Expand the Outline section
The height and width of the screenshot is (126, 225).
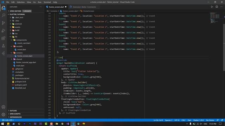[26, 111]
